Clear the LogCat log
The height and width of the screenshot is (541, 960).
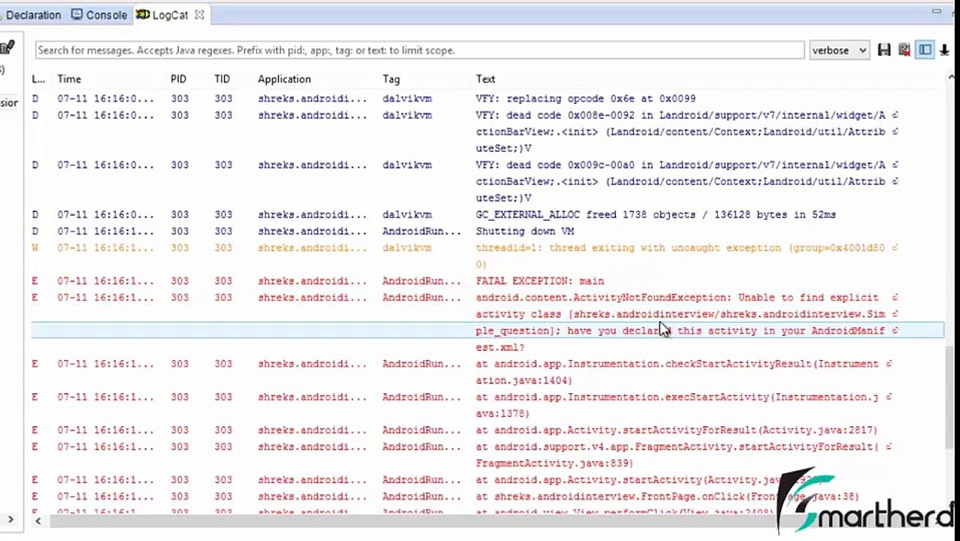pyautogui.click(x=904, y=50)
